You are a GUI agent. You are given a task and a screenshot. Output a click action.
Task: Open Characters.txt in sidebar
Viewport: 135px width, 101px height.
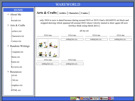pos(17,36)
